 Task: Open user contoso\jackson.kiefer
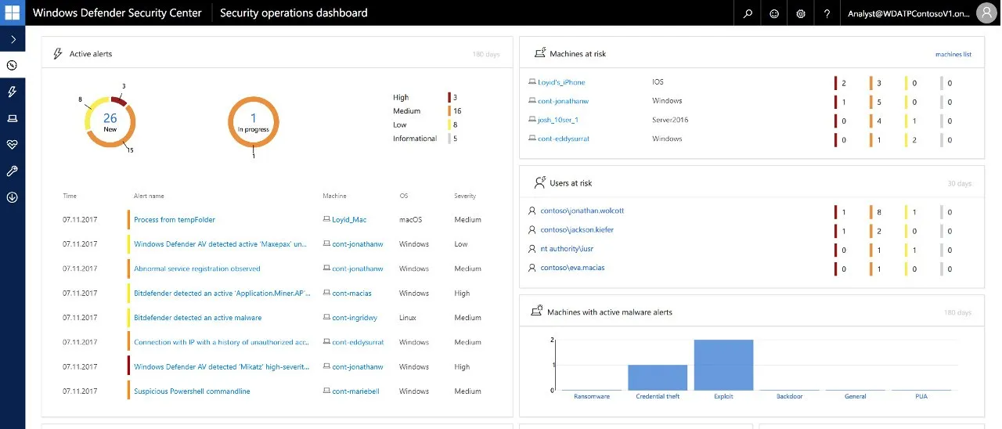coord(577,230)
